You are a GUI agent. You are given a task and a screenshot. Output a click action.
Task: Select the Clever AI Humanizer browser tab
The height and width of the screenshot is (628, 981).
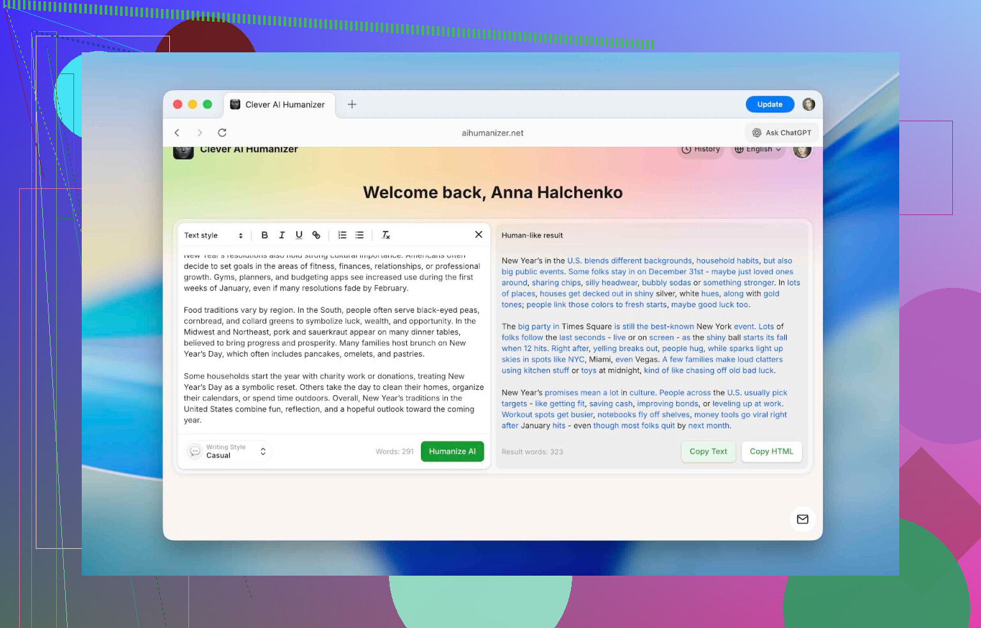(x=278, y=105)
